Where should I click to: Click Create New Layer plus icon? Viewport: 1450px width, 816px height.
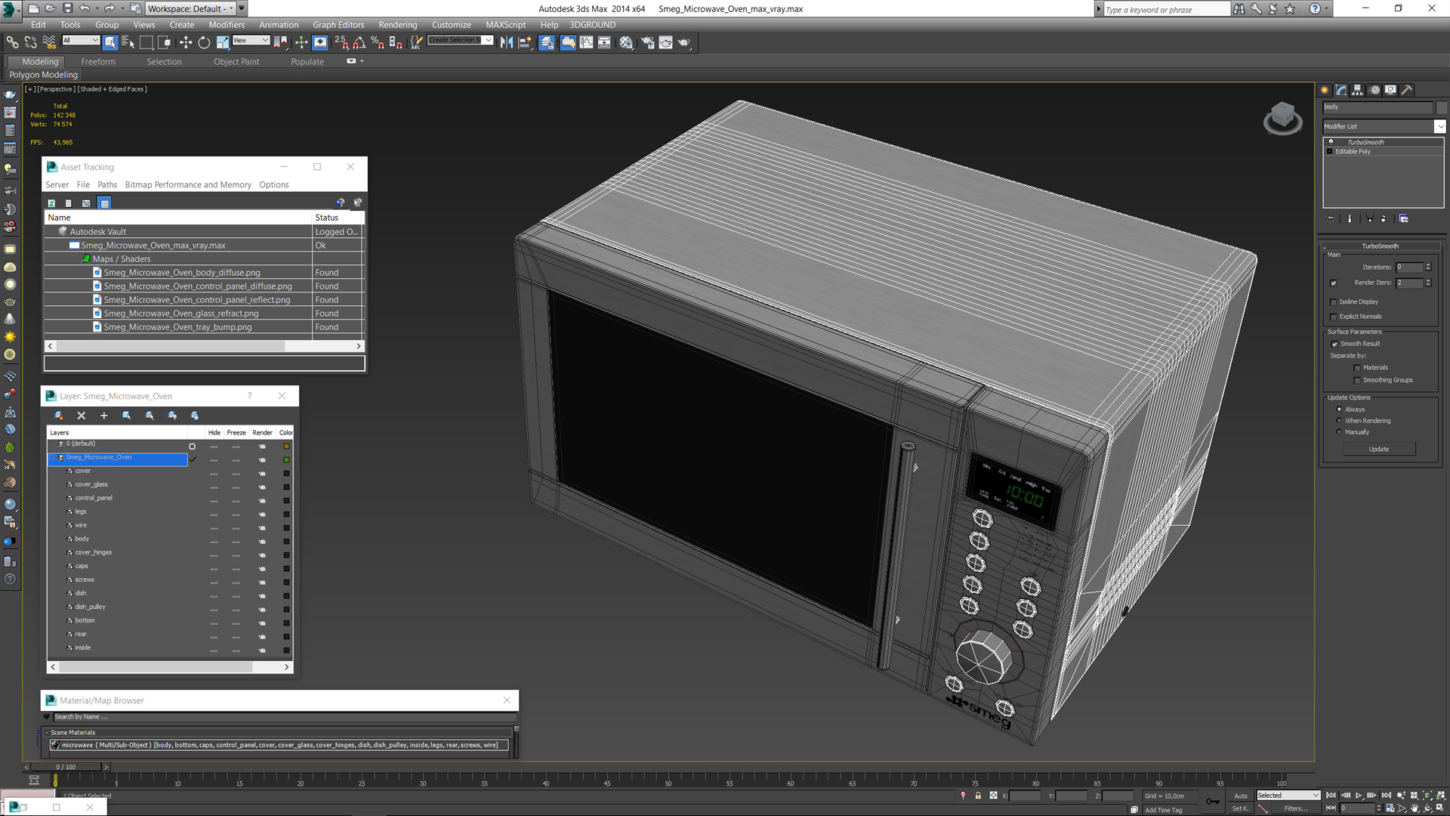click(x=103, y=416)
